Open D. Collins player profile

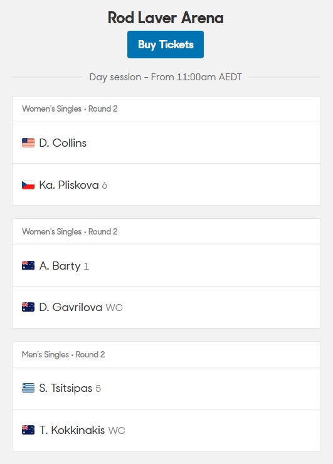(63, 143)
